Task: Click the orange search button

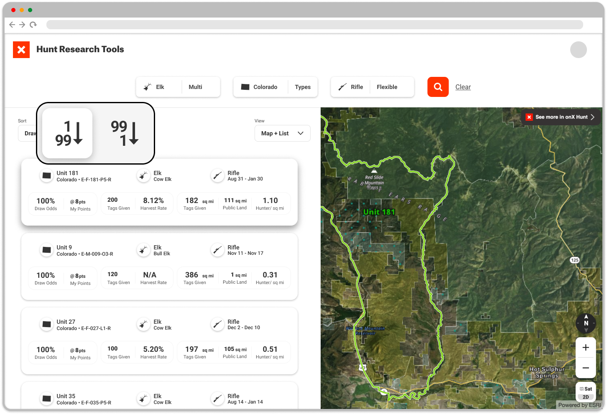Action: click(x=438, y=87)
